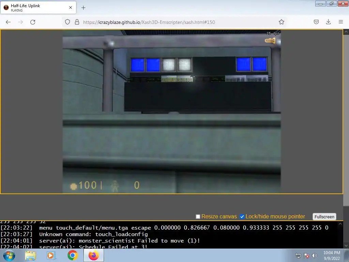This screenshot has width=349, height=262.
Task: Reload the Half-Life page
Action: (33, 22)
